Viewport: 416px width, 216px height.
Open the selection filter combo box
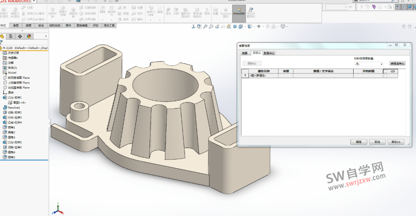click(336, 7)
